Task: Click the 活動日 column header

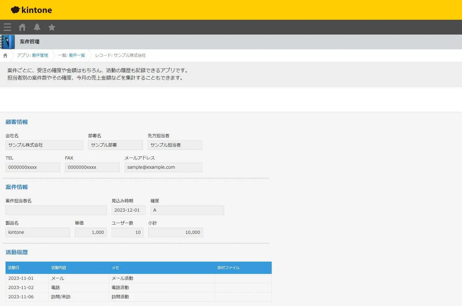Action: [14, 268]
